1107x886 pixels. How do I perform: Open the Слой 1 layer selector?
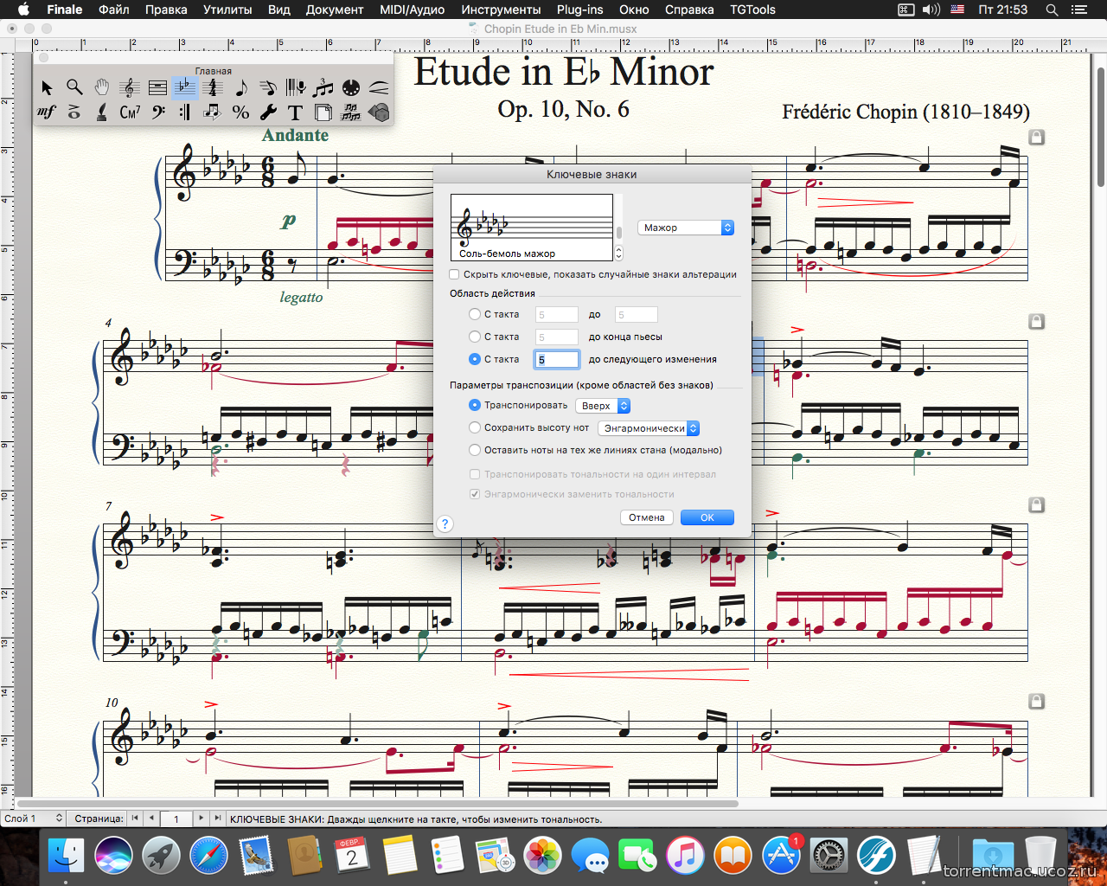coord(34,818)
